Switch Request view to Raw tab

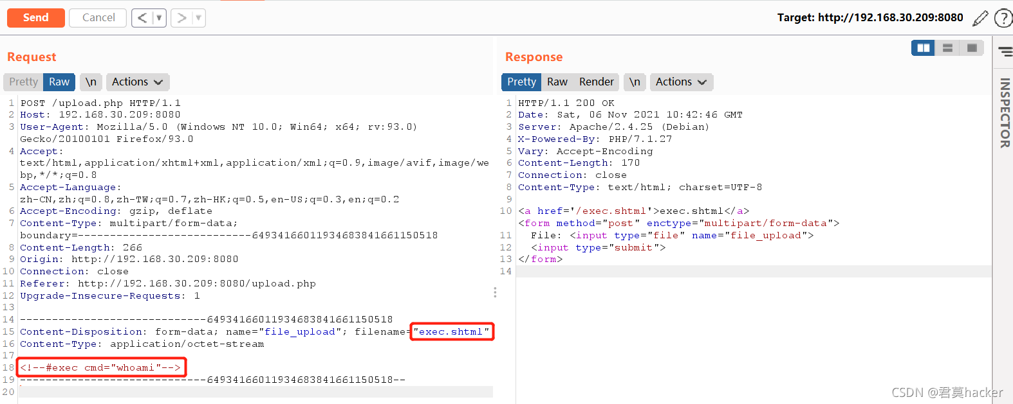point(59,82)
